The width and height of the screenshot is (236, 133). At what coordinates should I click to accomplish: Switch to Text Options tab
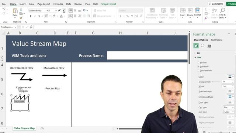click(216, 40)
